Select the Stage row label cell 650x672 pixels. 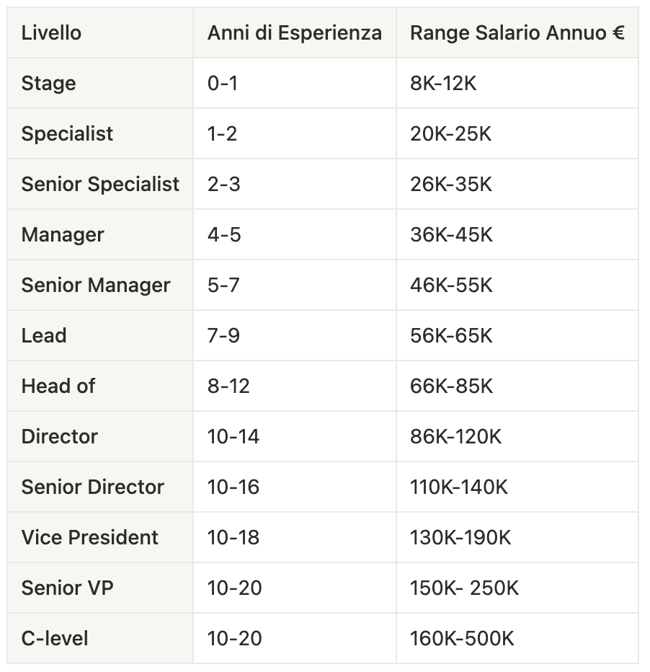(49, 84)
